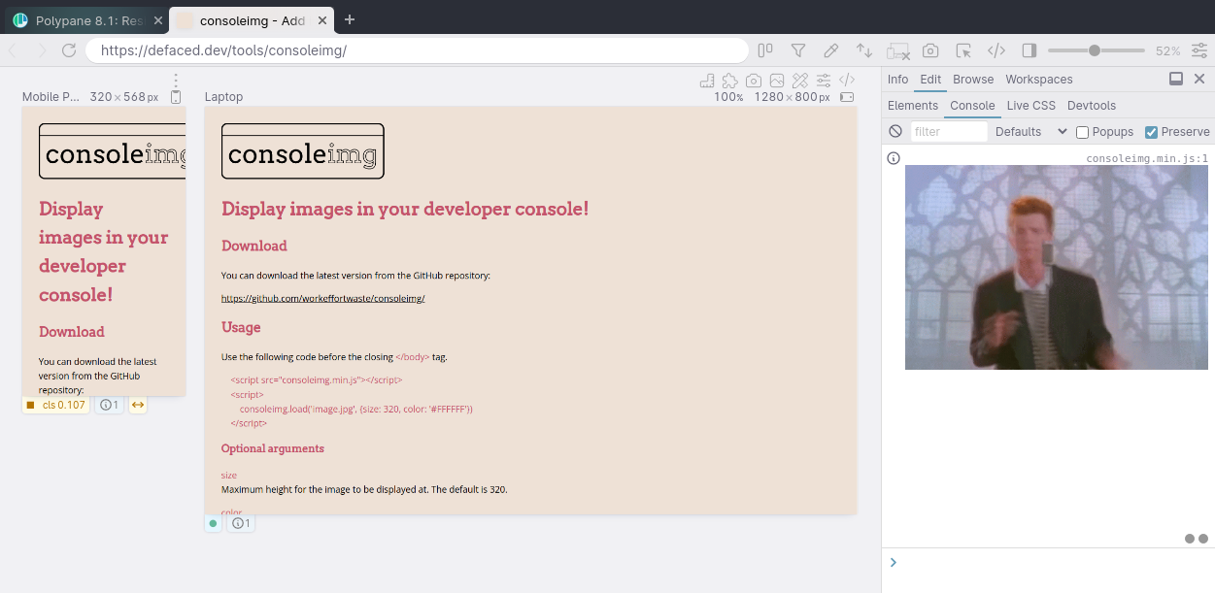Image resolution: width=1215 pixels, height=593 pixels.
Task: Click the console prompt input line
Action: click(x=1053, y=562)
